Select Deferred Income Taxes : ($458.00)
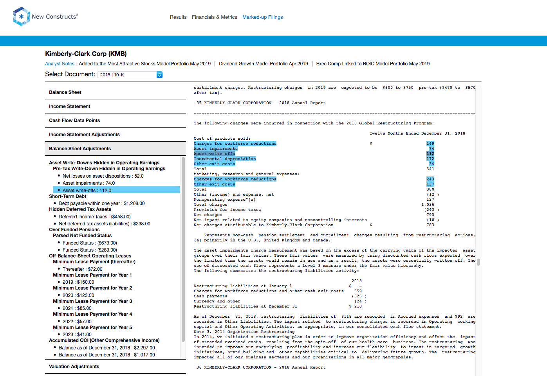 pyautogui.click(x=94, y=217)
